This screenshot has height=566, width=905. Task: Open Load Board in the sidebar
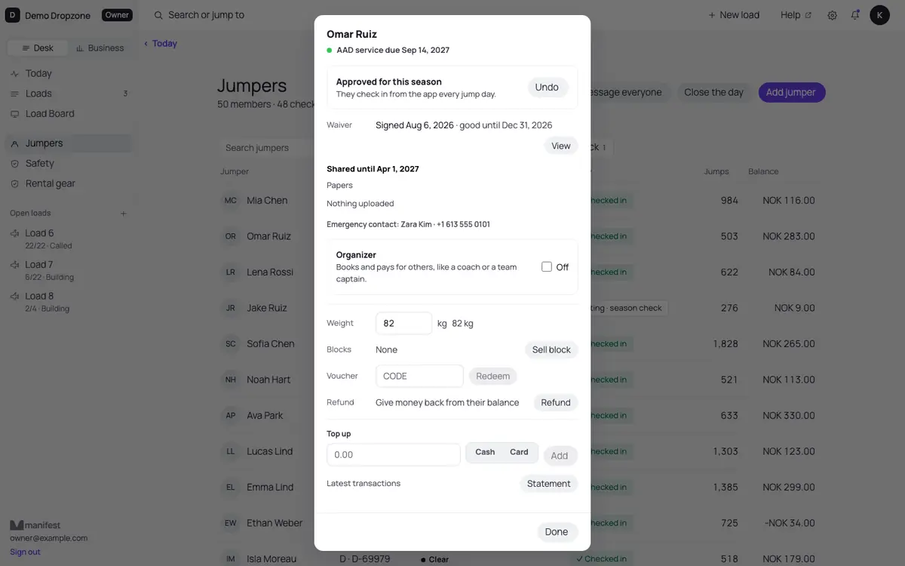point(69,114)
